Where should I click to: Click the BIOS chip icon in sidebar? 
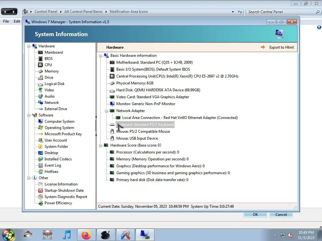[x=41, y=59]
